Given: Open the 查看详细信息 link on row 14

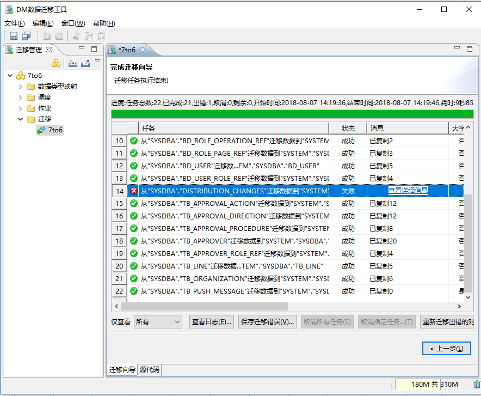Looking at the screenshot, I should coord(408,190).
